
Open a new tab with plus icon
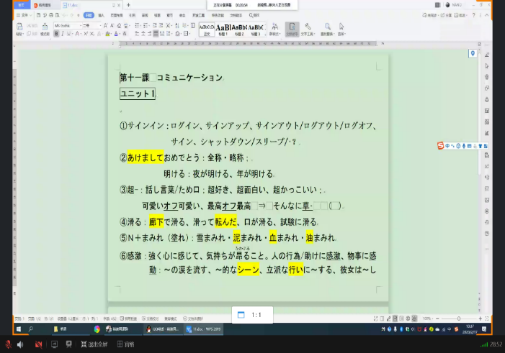(x=128, y=5)
